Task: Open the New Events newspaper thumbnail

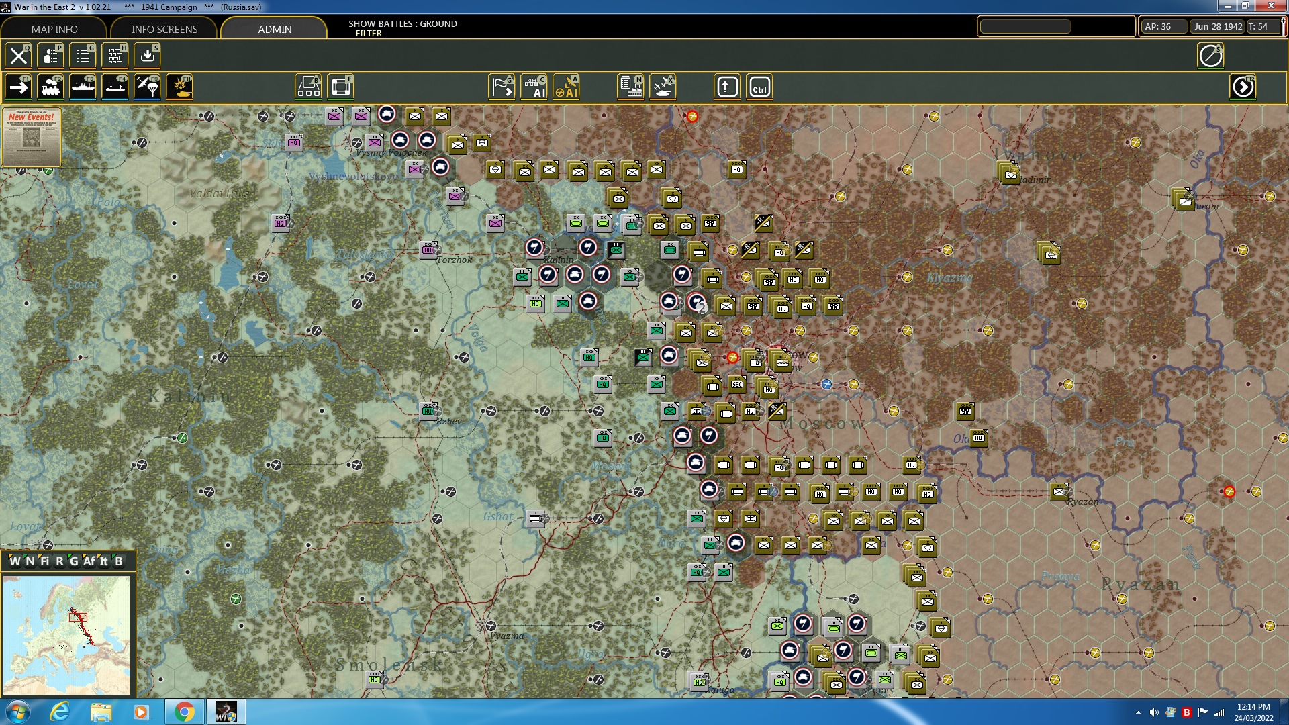Action: [32, 138]
